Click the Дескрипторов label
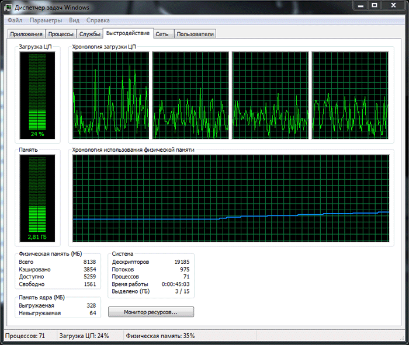 [x=130, y=262]
